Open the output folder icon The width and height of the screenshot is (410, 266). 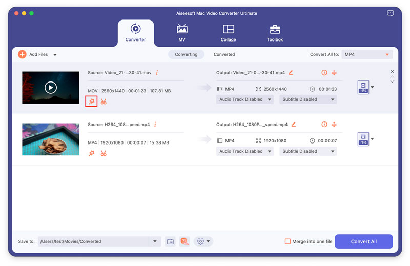coord(170,241)
